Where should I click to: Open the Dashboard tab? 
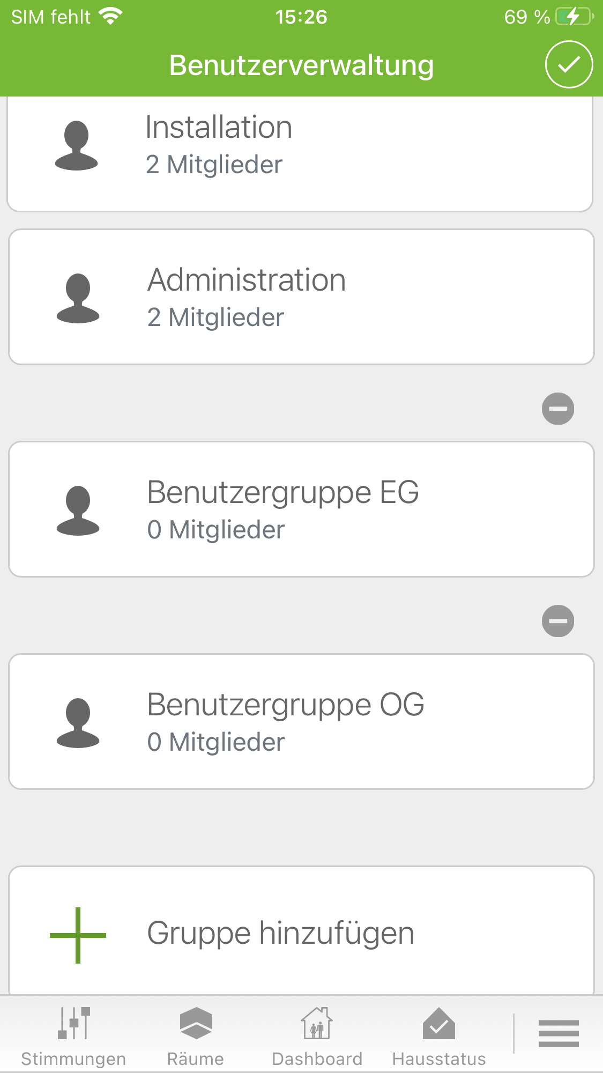(x=317, y=1037)
